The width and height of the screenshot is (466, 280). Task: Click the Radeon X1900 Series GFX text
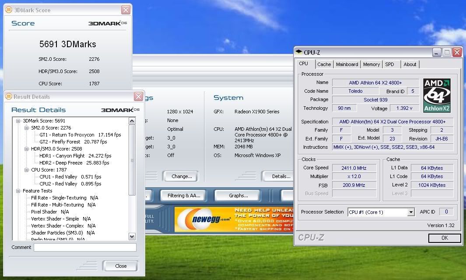click(257, 112)
